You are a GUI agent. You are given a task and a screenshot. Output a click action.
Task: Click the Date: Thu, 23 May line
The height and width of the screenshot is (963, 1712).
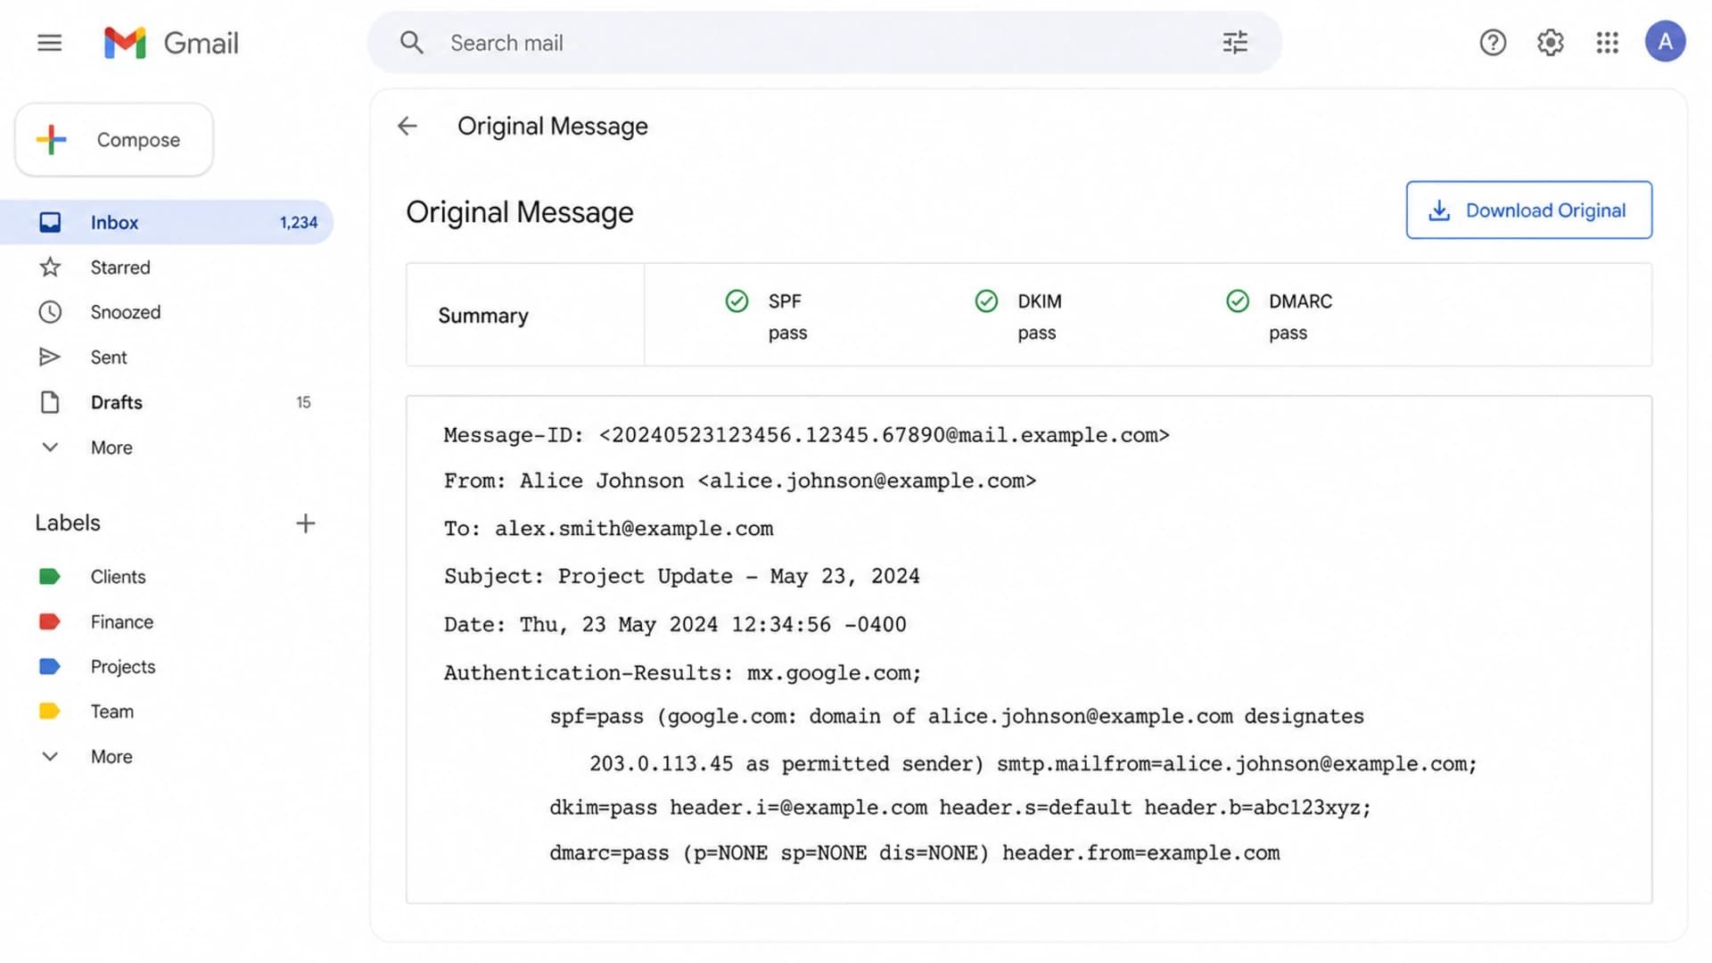pos(675,624)
